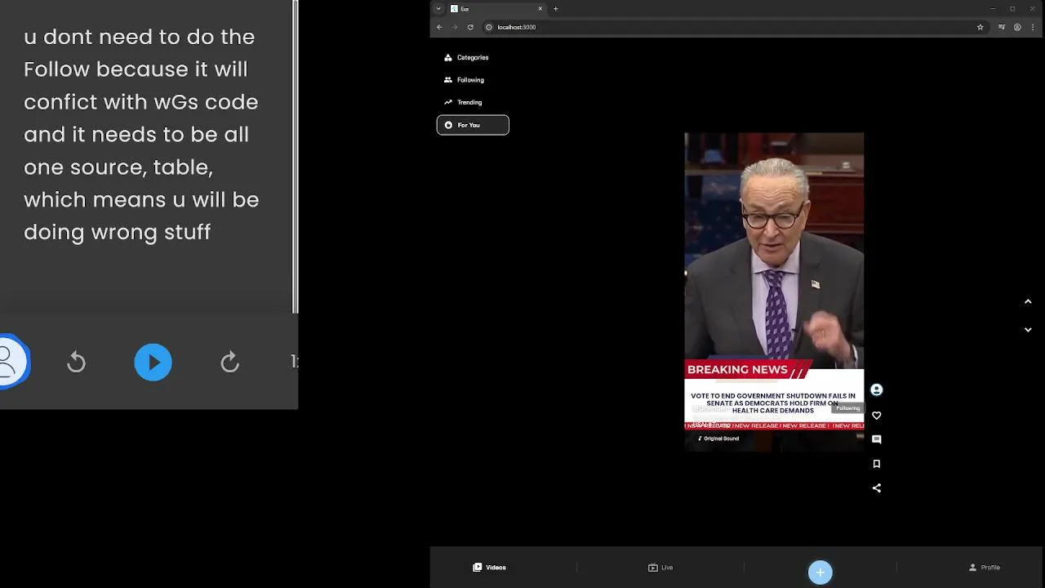Toggle the Following button on video
Image resolution: width=1045 pixels, height=588 pixels.
(x=847, y=408)
